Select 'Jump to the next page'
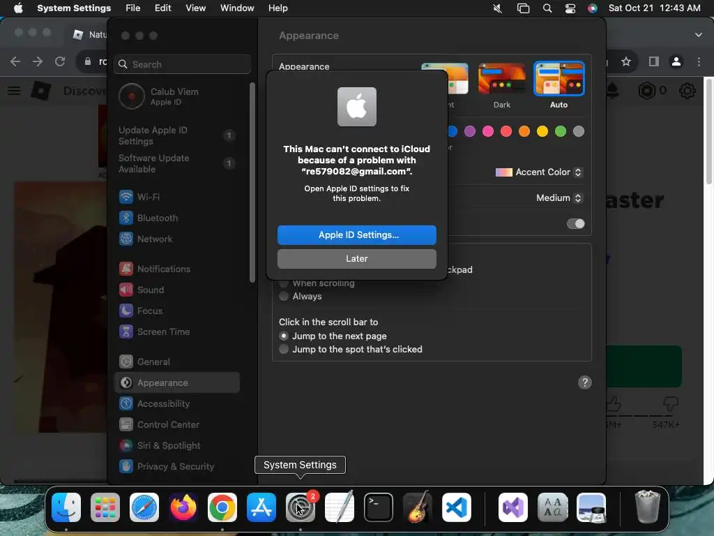The image size is (714, 536). (333, 336)
